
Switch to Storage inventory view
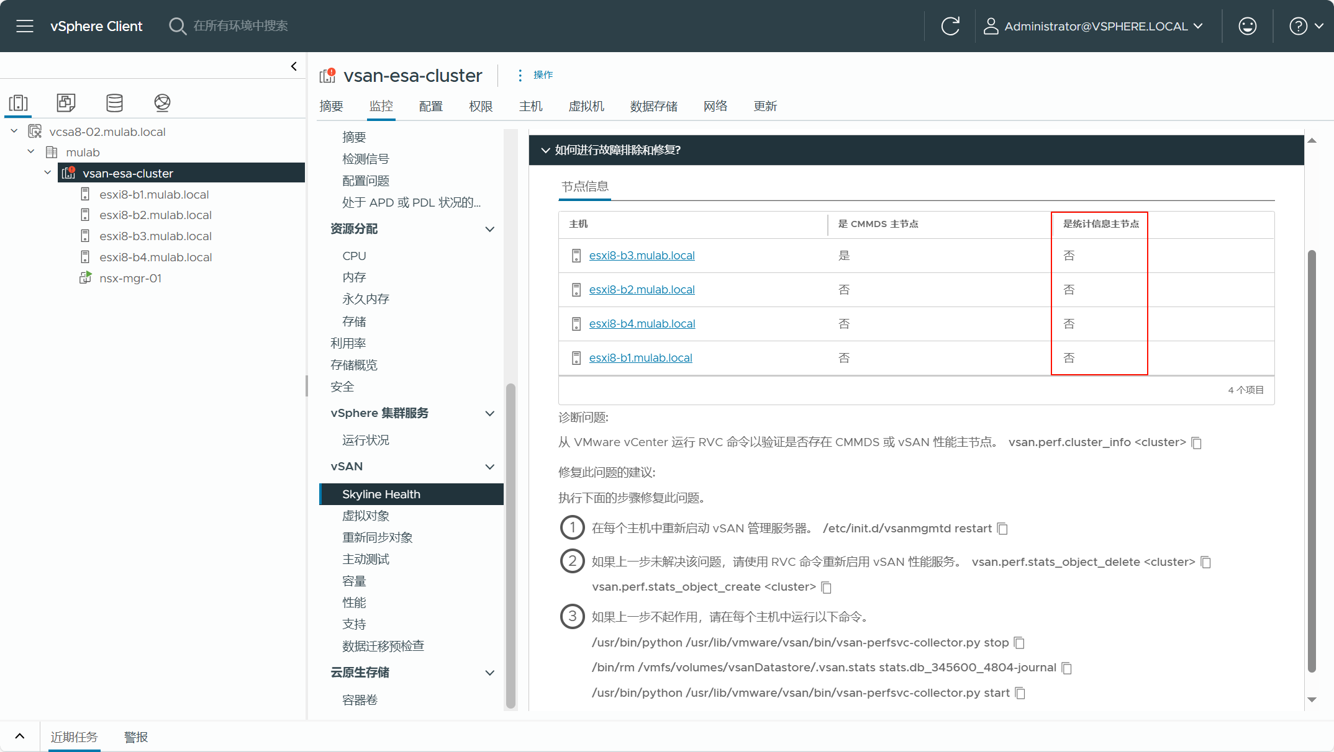tap(114, 103)
